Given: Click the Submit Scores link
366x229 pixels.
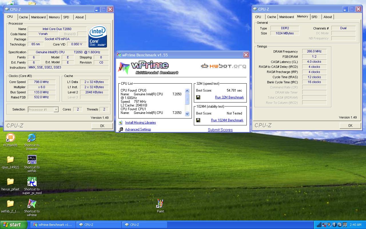Looking at the screenshot, I should coord(220,130).
